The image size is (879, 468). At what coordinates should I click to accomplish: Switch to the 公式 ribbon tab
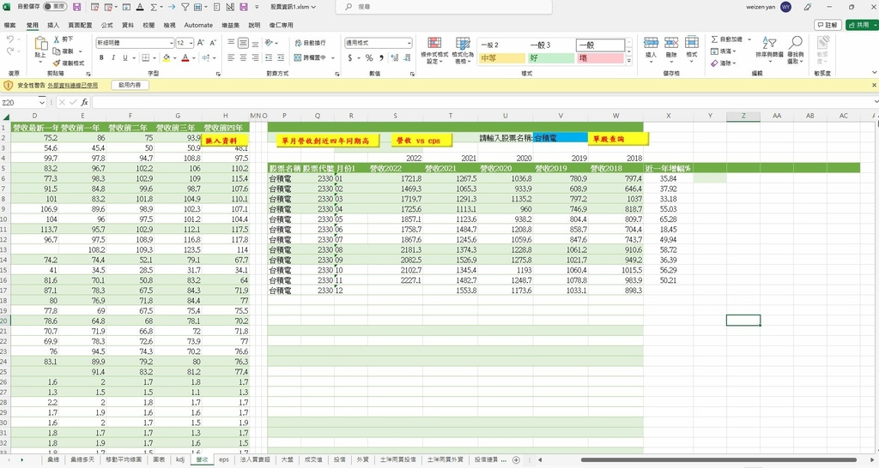click(107, 25)
